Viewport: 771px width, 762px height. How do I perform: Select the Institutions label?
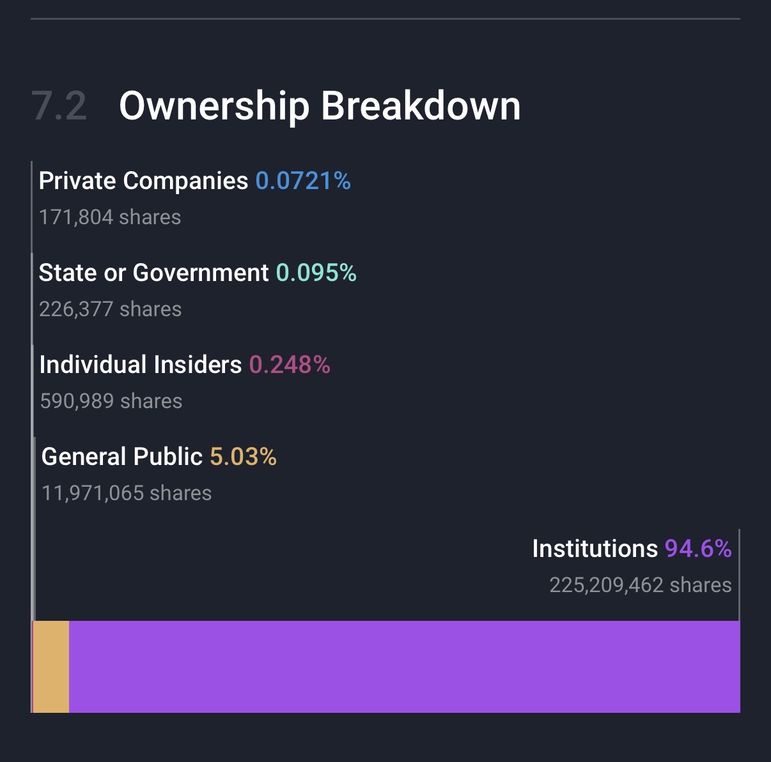click(x=595, y=549)
